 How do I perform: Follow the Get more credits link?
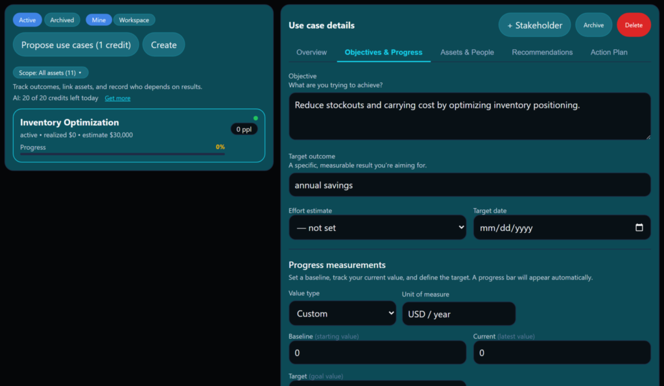117,99
